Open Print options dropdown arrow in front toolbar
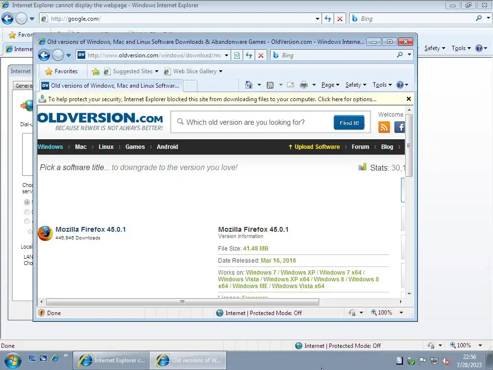Screen dimensions: 493x370 (x=314, y=85)
